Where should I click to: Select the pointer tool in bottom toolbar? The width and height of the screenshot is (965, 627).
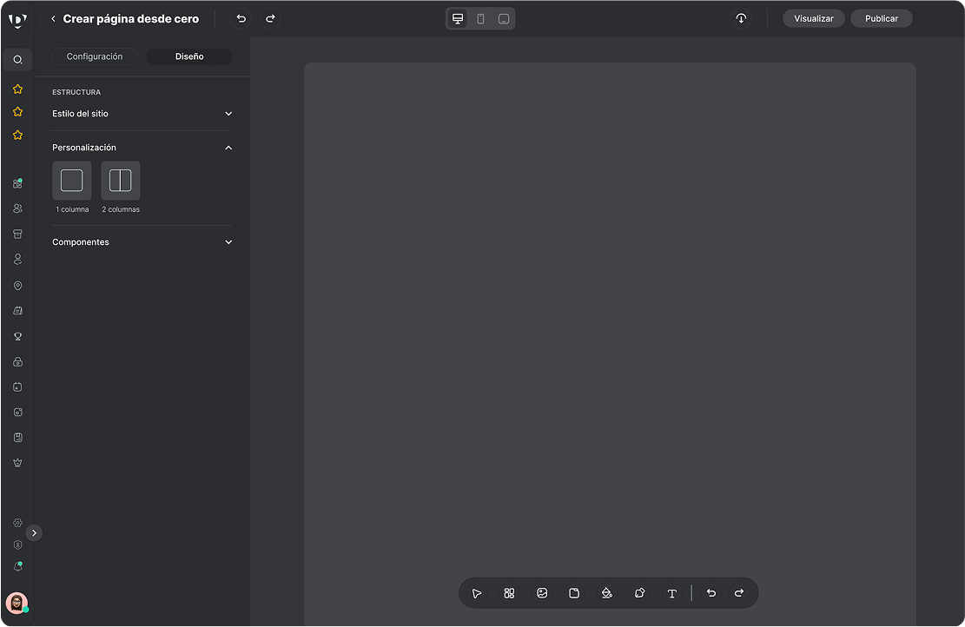[477, 593]
